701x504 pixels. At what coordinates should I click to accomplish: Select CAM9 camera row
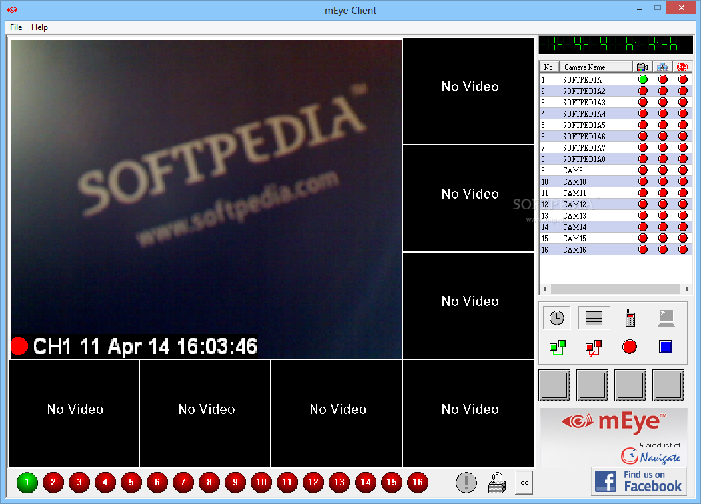click(x=616, y=170)
